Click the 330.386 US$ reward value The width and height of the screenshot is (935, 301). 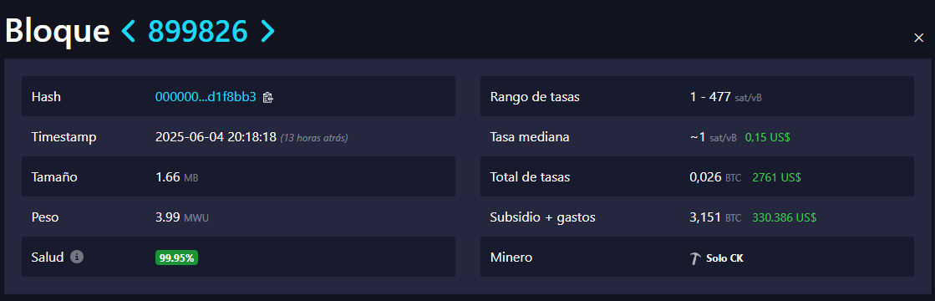coord(784,218)
